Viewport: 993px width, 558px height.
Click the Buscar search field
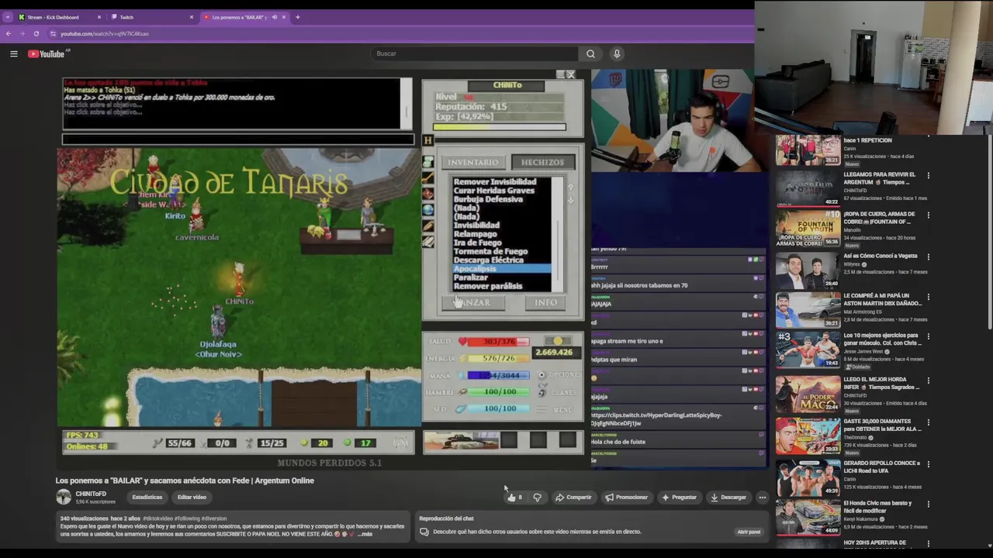click(475, 53)
